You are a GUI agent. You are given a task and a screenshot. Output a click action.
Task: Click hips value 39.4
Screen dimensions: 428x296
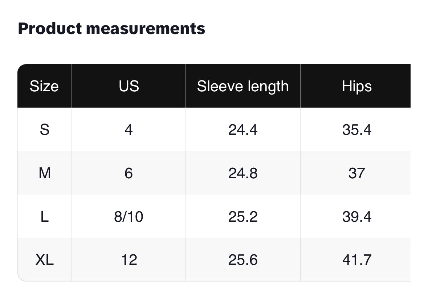click(x=356, y=217)
